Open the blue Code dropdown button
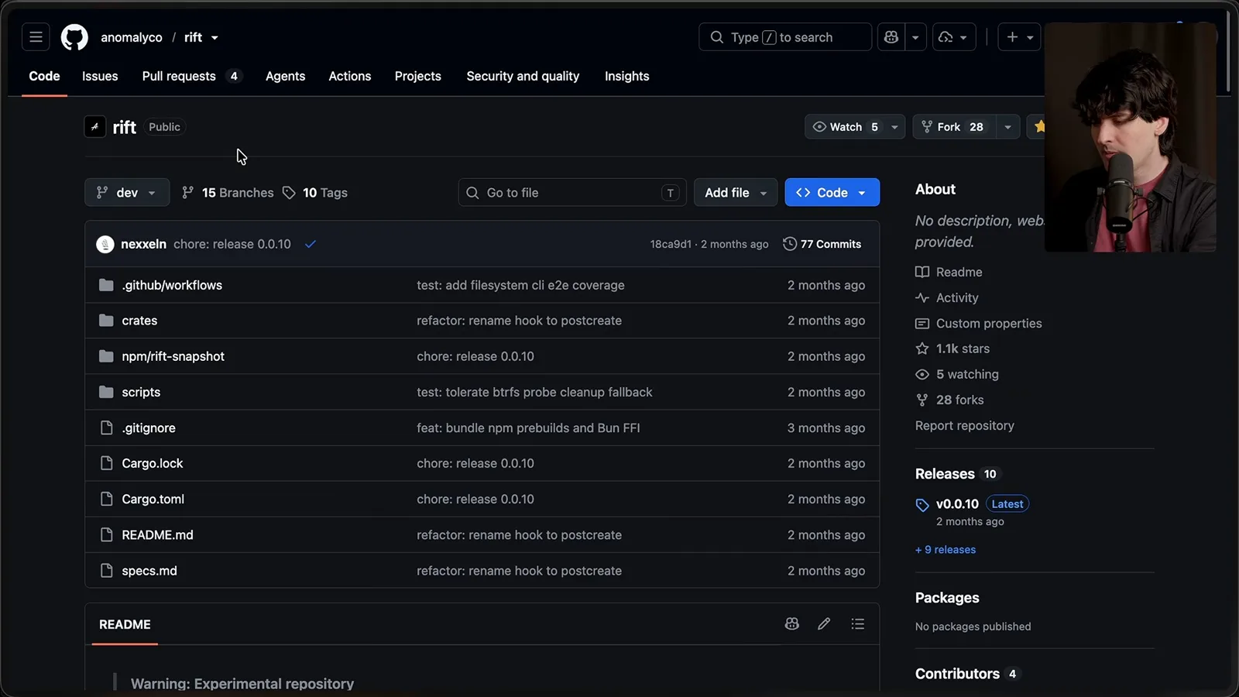1239x697 pixels. click(x=832, y=193)
